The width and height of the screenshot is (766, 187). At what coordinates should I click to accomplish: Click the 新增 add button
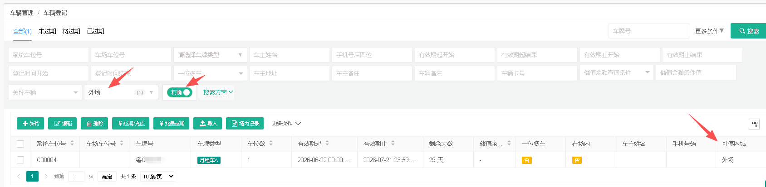coord(30,124)
